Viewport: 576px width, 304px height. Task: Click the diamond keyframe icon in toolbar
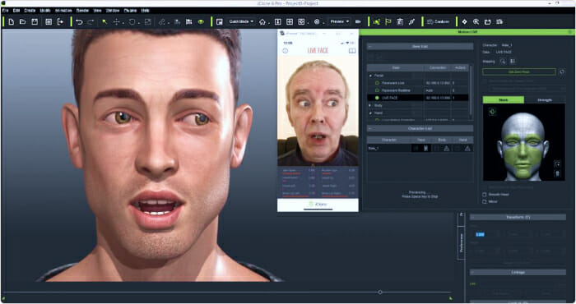(x=464, y=22)
